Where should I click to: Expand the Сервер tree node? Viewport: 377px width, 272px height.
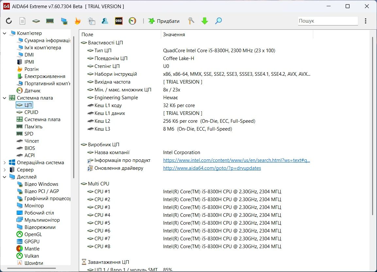(x=5, y=170)
